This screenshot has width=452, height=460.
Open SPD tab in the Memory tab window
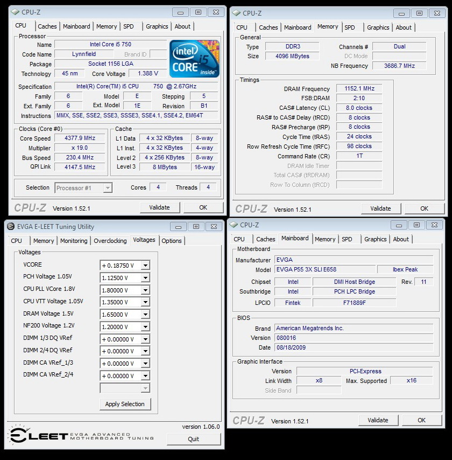(x=349, y=27)
